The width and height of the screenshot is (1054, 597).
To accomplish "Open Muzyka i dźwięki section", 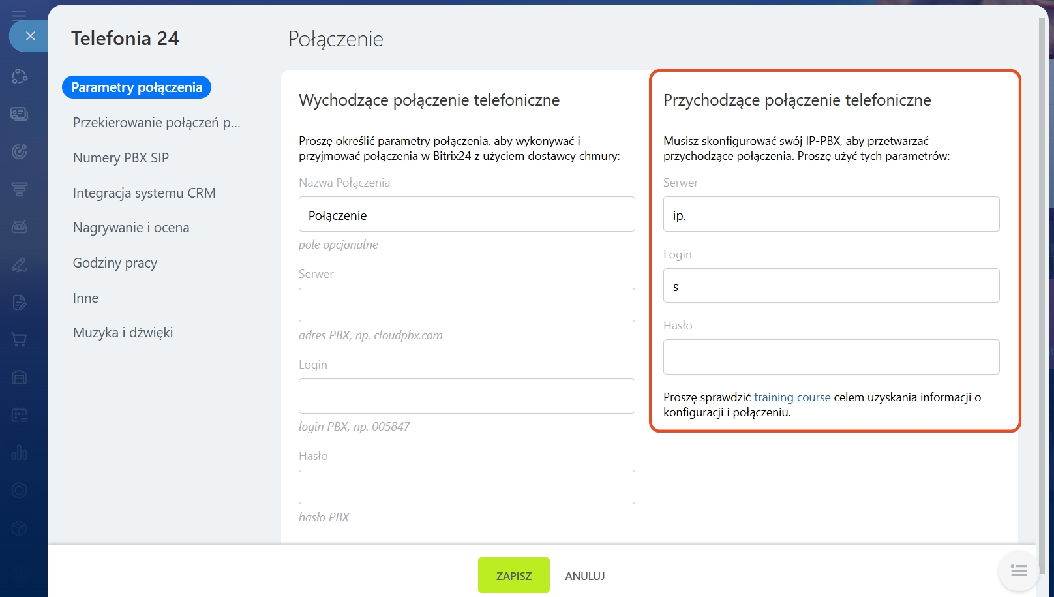I will pyautogui.click(x=123, y=333).
